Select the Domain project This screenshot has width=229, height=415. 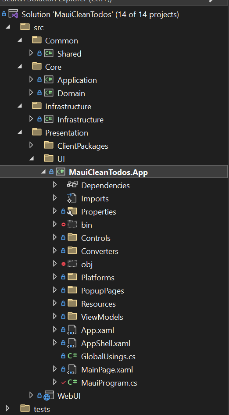coord(71,93)
